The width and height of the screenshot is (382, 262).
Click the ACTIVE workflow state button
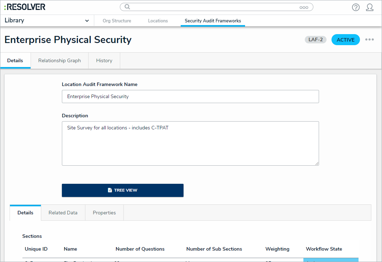345,40
